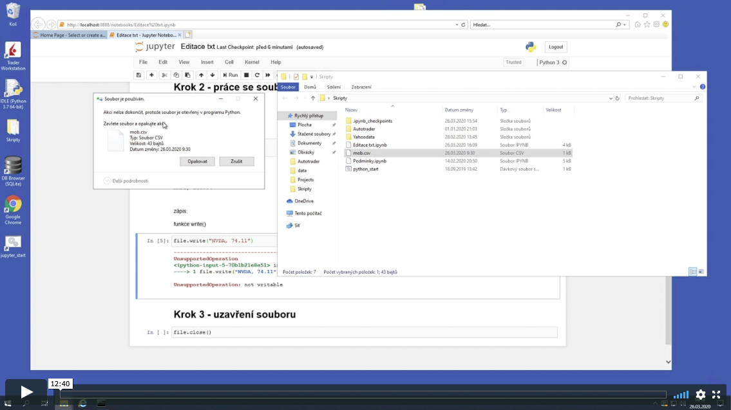
Task: Open the video player settings gear
Action: pos(701,395)
